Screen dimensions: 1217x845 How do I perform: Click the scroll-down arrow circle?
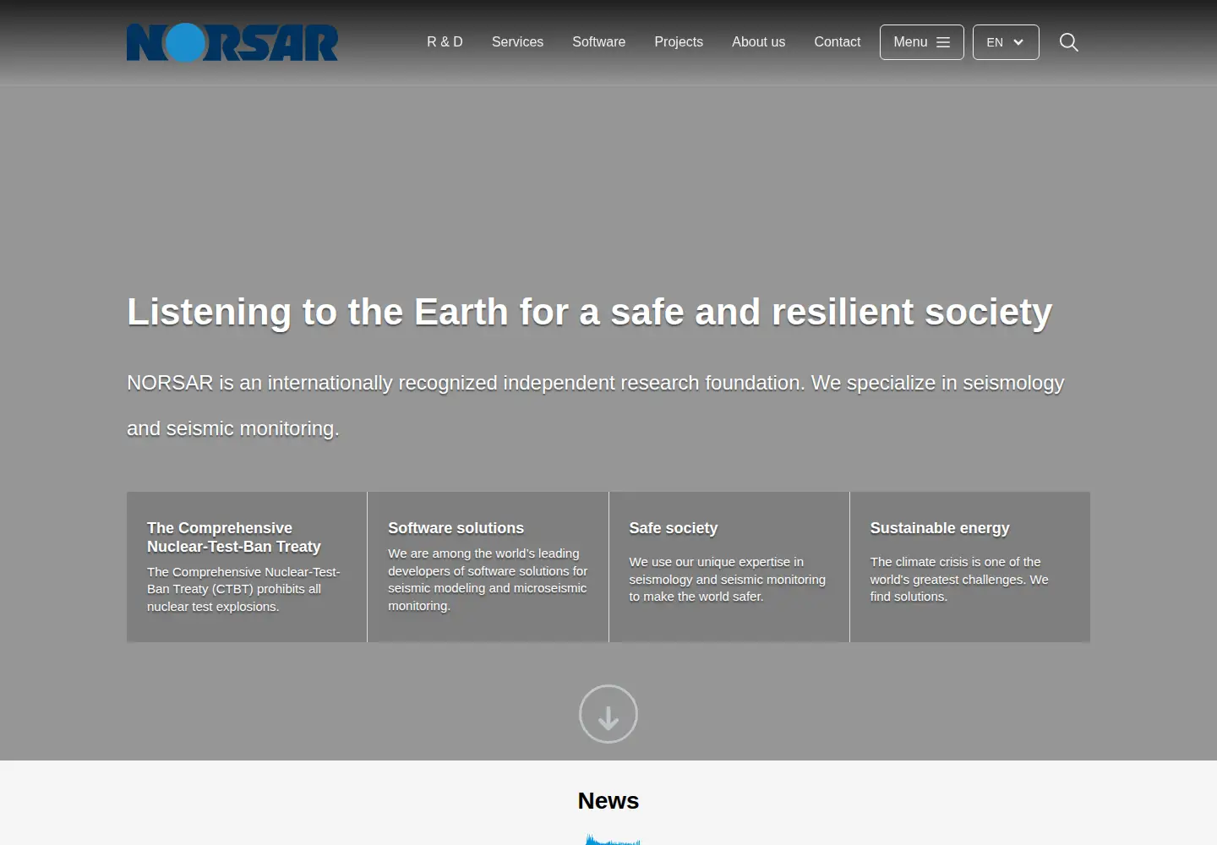coord(608,714)
